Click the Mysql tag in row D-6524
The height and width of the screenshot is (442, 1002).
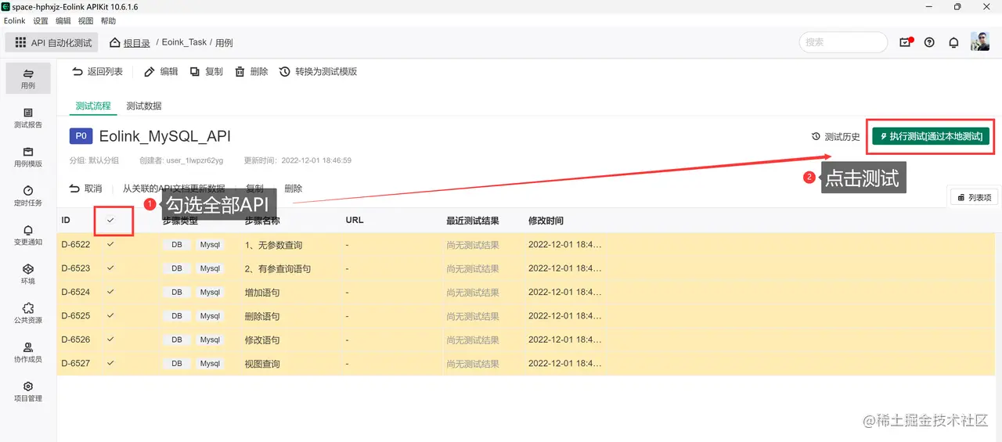click(x=210, y=293)
